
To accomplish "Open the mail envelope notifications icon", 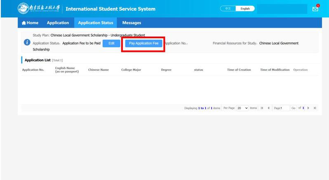I will 315,9.
